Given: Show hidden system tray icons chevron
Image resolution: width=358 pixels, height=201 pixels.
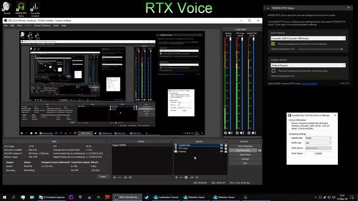Looking at the screenshot, I should coord(315,197).
